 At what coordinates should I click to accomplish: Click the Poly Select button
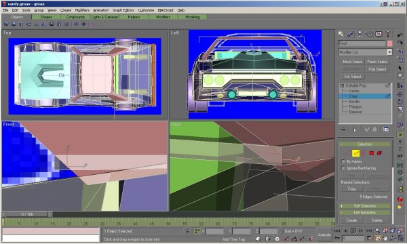377,69
